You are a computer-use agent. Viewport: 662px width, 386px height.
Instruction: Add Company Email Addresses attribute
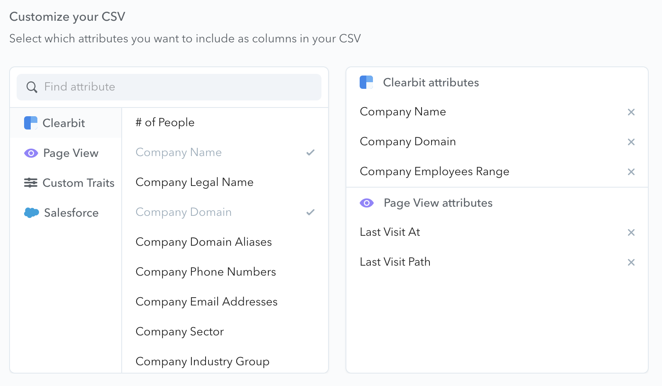[225, 302]
